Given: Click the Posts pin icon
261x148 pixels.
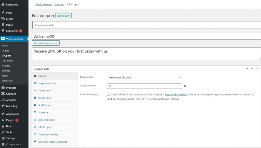Looking at the screenshot, I should [3, 13].
